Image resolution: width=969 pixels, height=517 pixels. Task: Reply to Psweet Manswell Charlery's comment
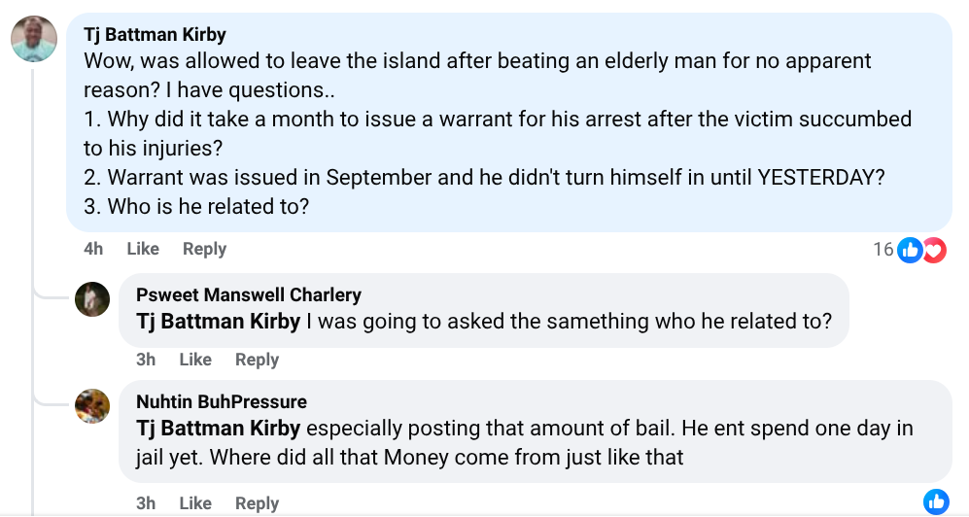click(257, 360)
